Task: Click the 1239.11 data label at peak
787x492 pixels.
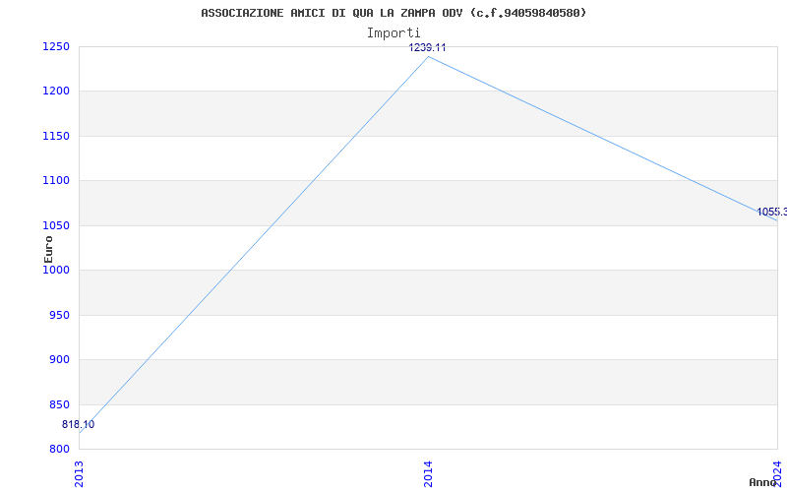Action: pos(427,47)
